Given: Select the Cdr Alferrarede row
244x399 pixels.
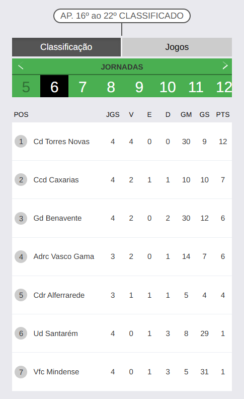Looking at the screenshot, I should point(122,295).
